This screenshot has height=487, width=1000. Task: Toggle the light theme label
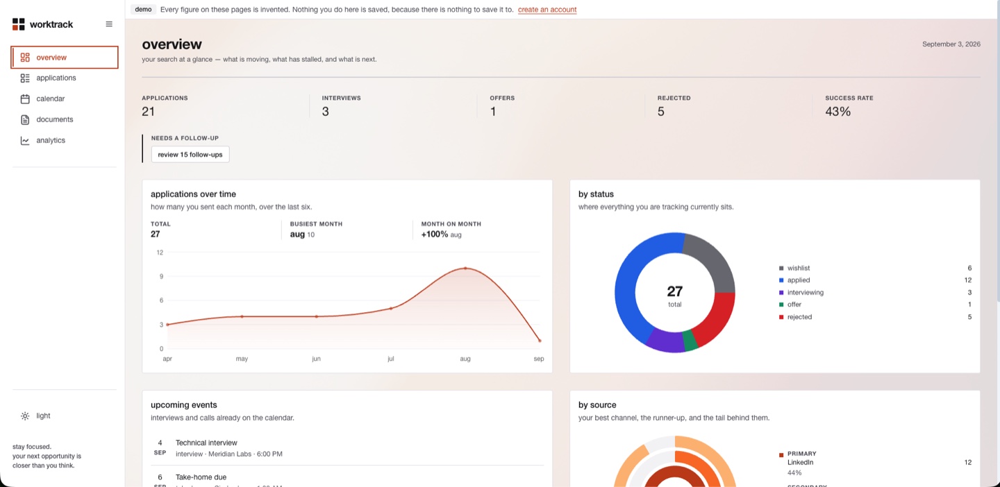[x=44, y=416]
